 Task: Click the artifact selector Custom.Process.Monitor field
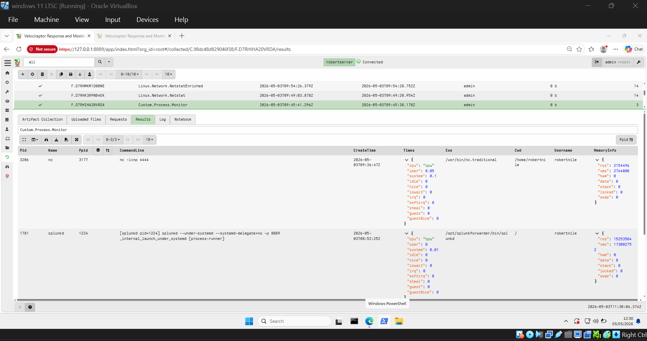coord(328,130)
